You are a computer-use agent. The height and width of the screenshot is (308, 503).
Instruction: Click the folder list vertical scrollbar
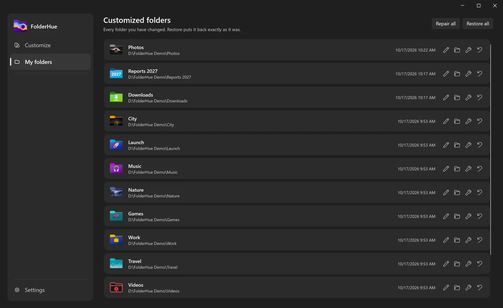click(491, 150)
